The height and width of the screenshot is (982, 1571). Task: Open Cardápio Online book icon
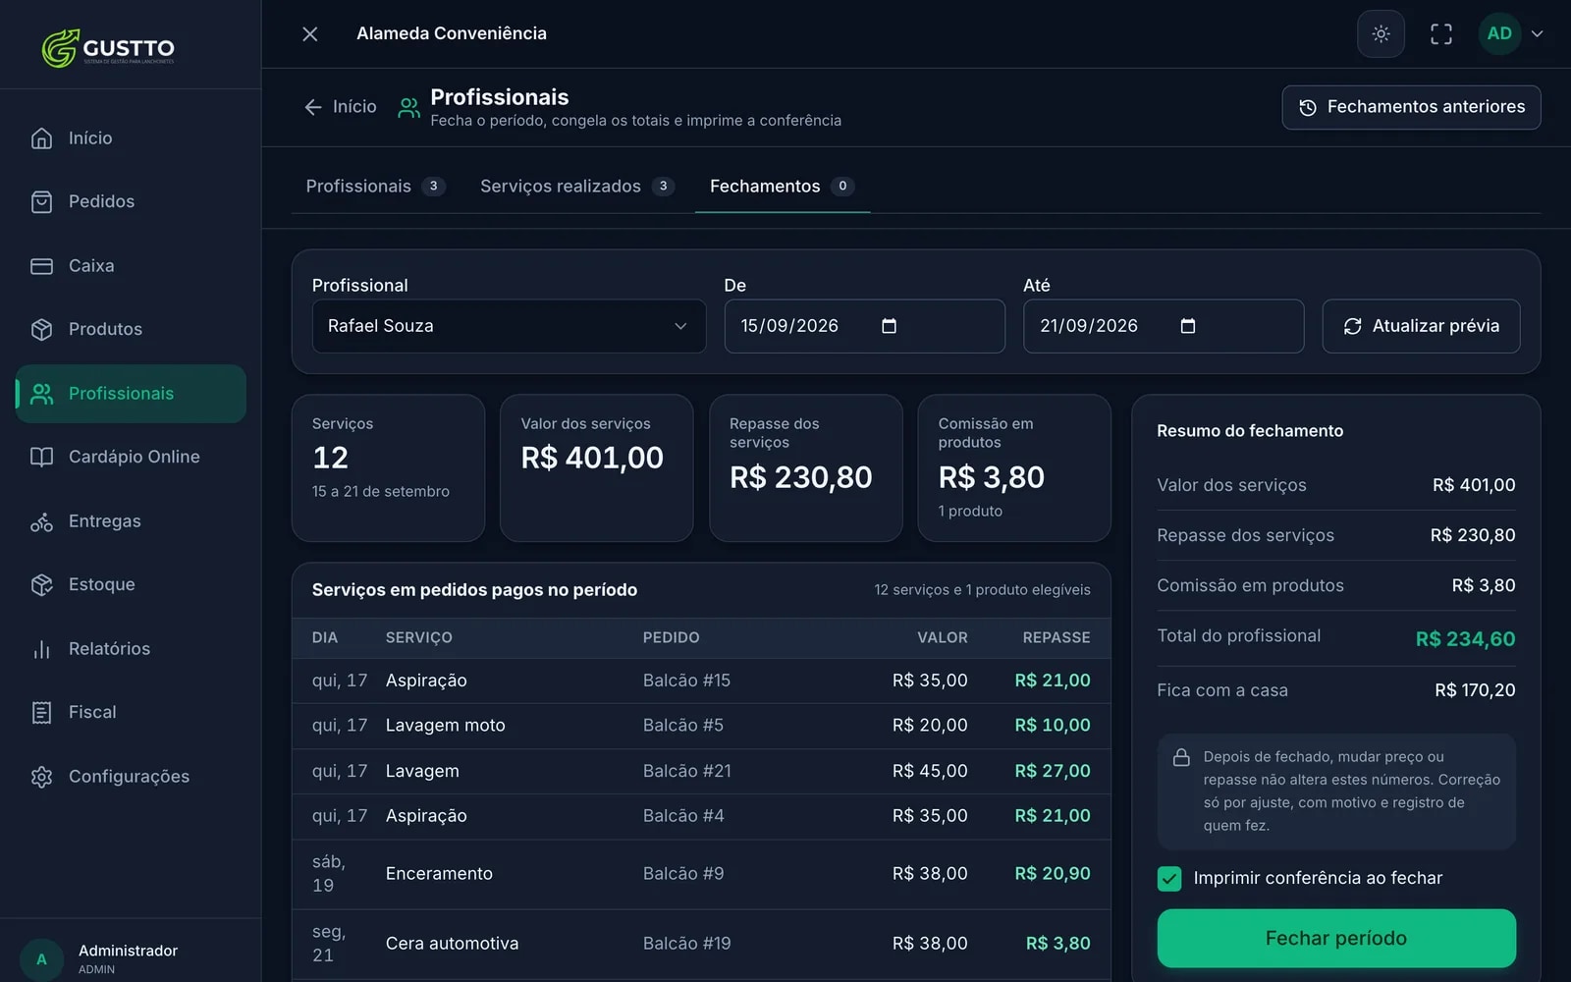[x=41, y=458]
